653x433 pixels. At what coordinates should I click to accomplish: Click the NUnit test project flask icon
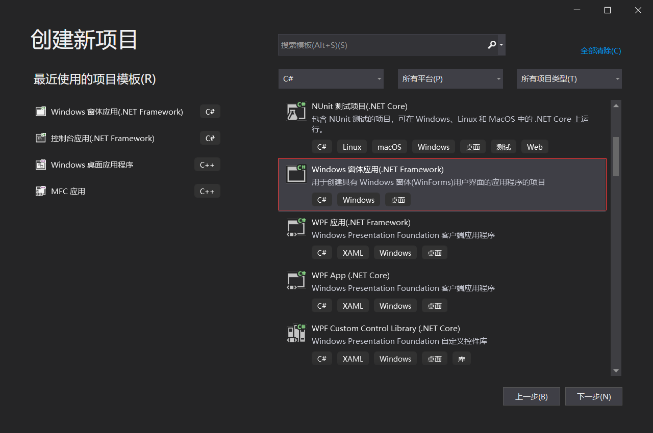pos(296,112)
